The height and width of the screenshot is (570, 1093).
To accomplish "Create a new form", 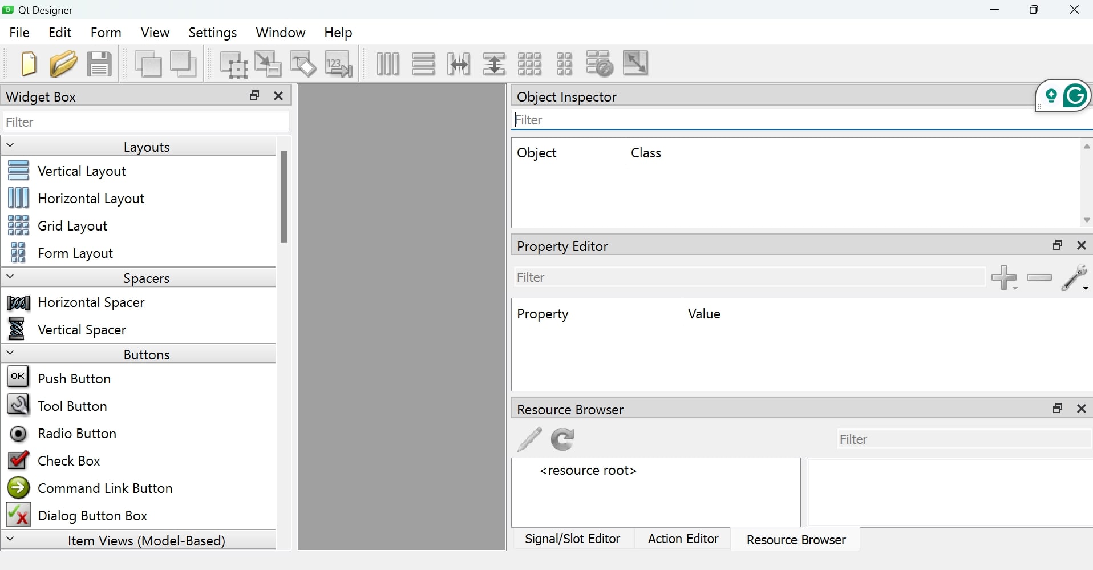I will pyautogui.click(x=29, y=63).
